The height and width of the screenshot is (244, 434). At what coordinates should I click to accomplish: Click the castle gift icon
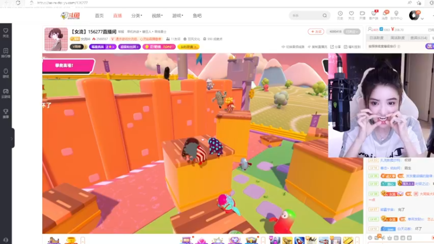(x=54, y=240)
